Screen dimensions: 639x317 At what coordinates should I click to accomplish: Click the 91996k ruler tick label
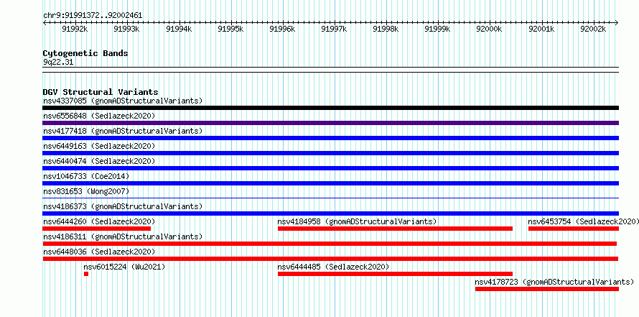pos(282,29)
